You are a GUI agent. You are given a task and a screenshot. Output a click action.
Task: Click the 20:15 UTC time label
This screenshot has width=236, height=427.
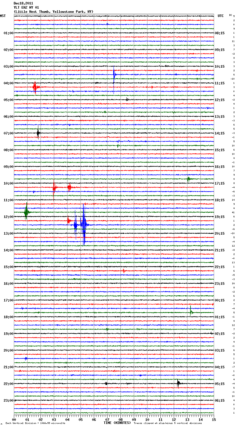pyautogui.click(x=220, y=234)
